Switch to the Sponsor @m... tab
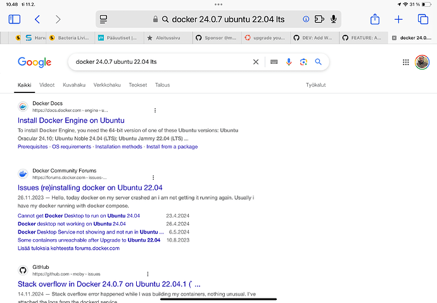437x303 pixels. [217, 38]
